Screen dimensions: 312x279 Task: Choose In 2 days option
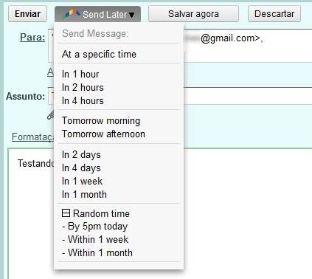click(81, 155)
